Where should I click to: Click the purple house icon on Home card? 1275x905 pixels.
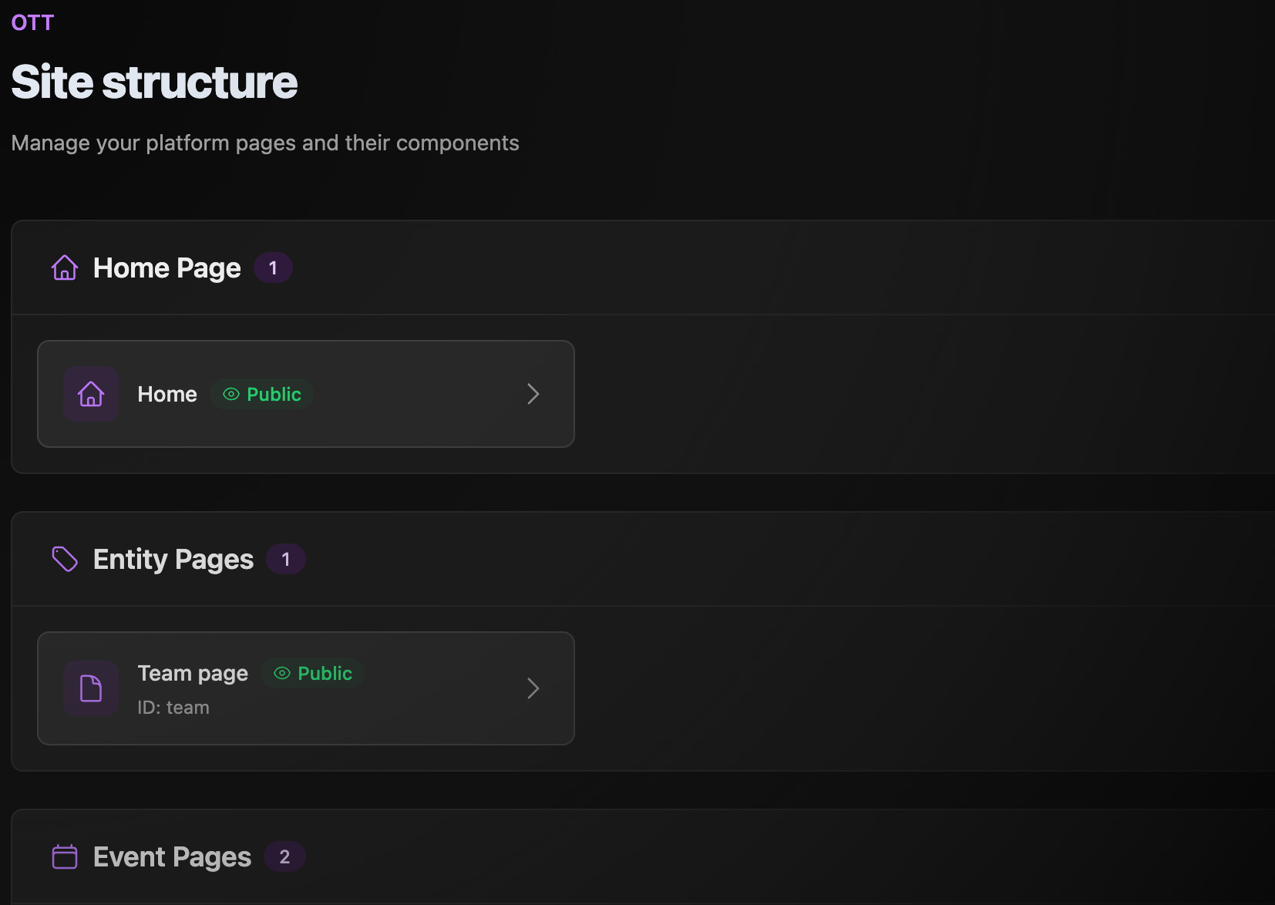tap(91, 394)
